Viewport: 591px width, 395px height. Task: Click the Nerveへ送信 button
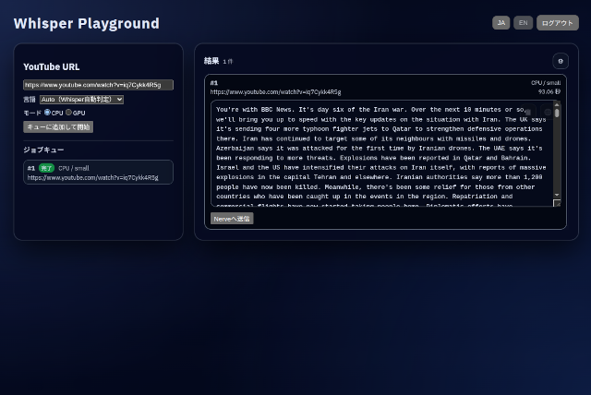[x=231, y=219]
